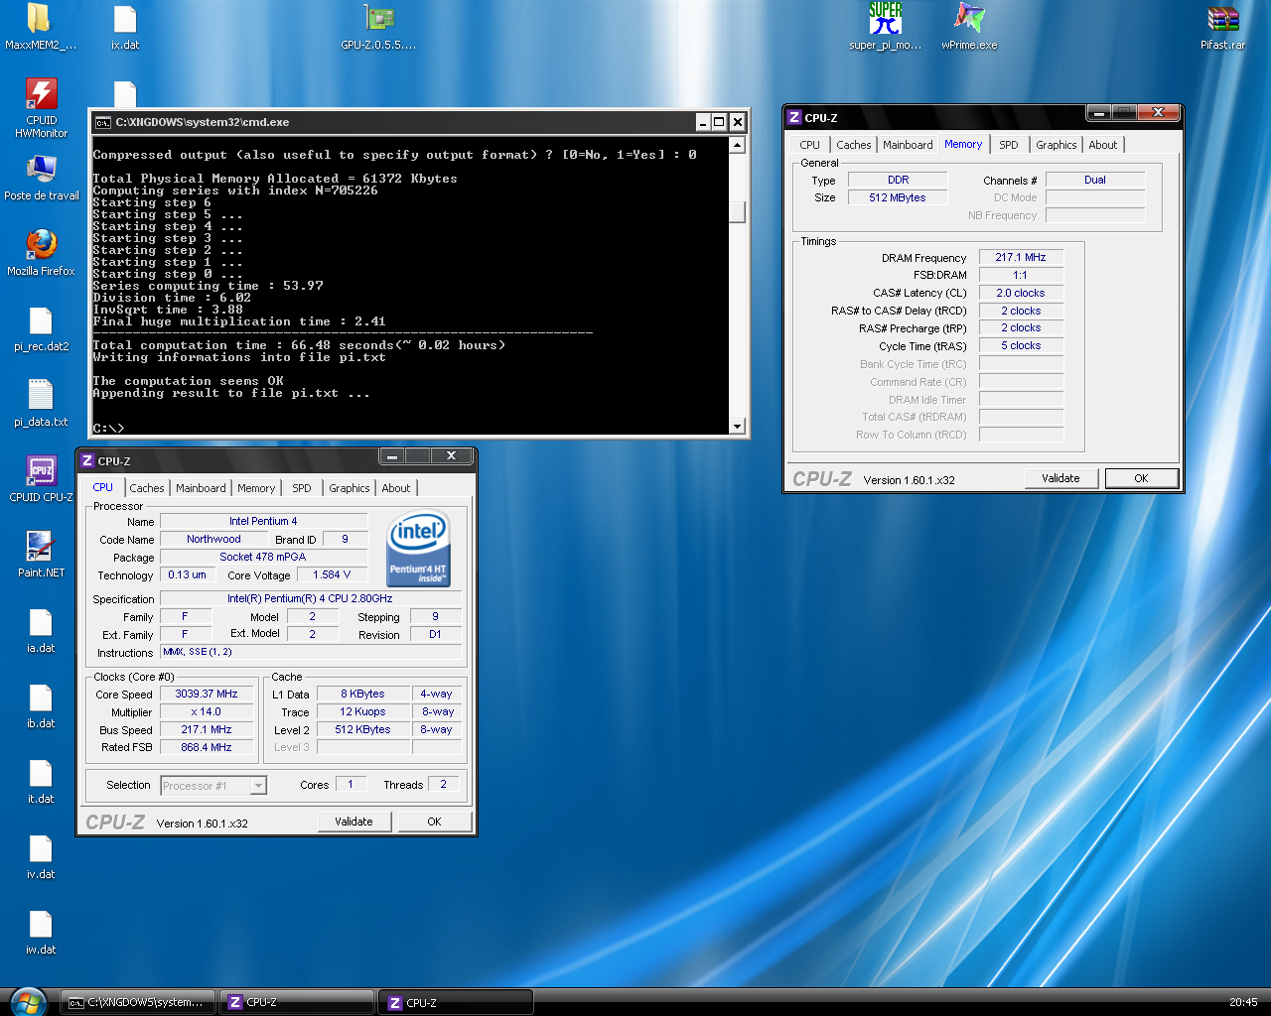The width and height of the screenshot is (1271, 1016).
Task: Click the first CPU-Z taskbar button
Action: [x=298, y=1002]
